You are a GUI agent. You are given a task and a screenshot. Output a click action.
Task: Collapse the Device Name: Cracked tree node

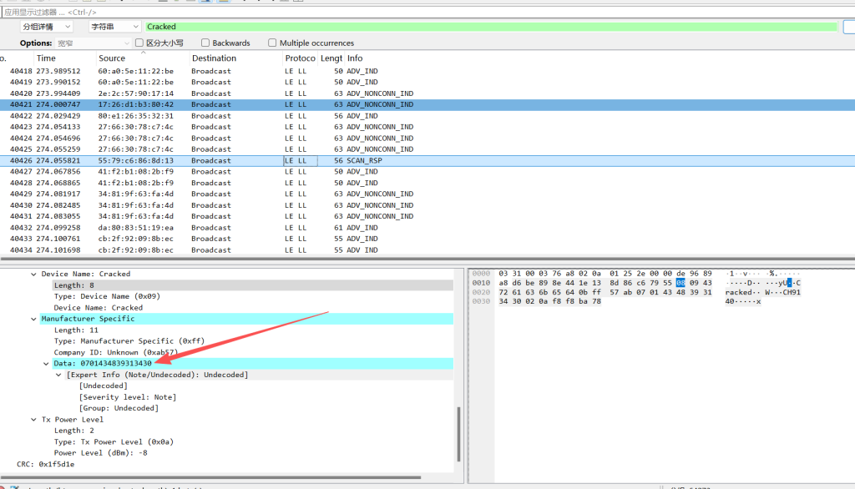click(x=34, y=274)
